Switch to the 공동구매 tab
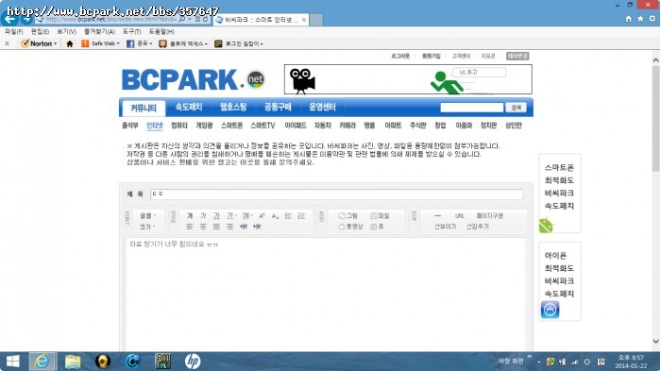661x371 pixels. pos(278,107)
